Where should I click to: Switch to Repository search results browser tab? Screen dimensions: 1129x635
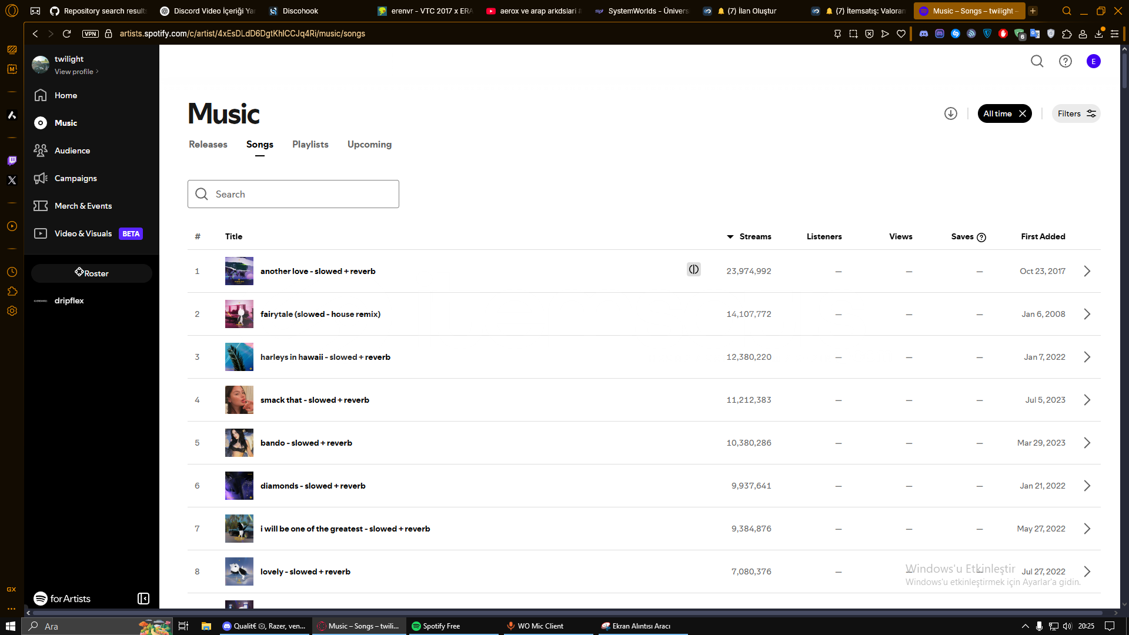coord(98,11)
